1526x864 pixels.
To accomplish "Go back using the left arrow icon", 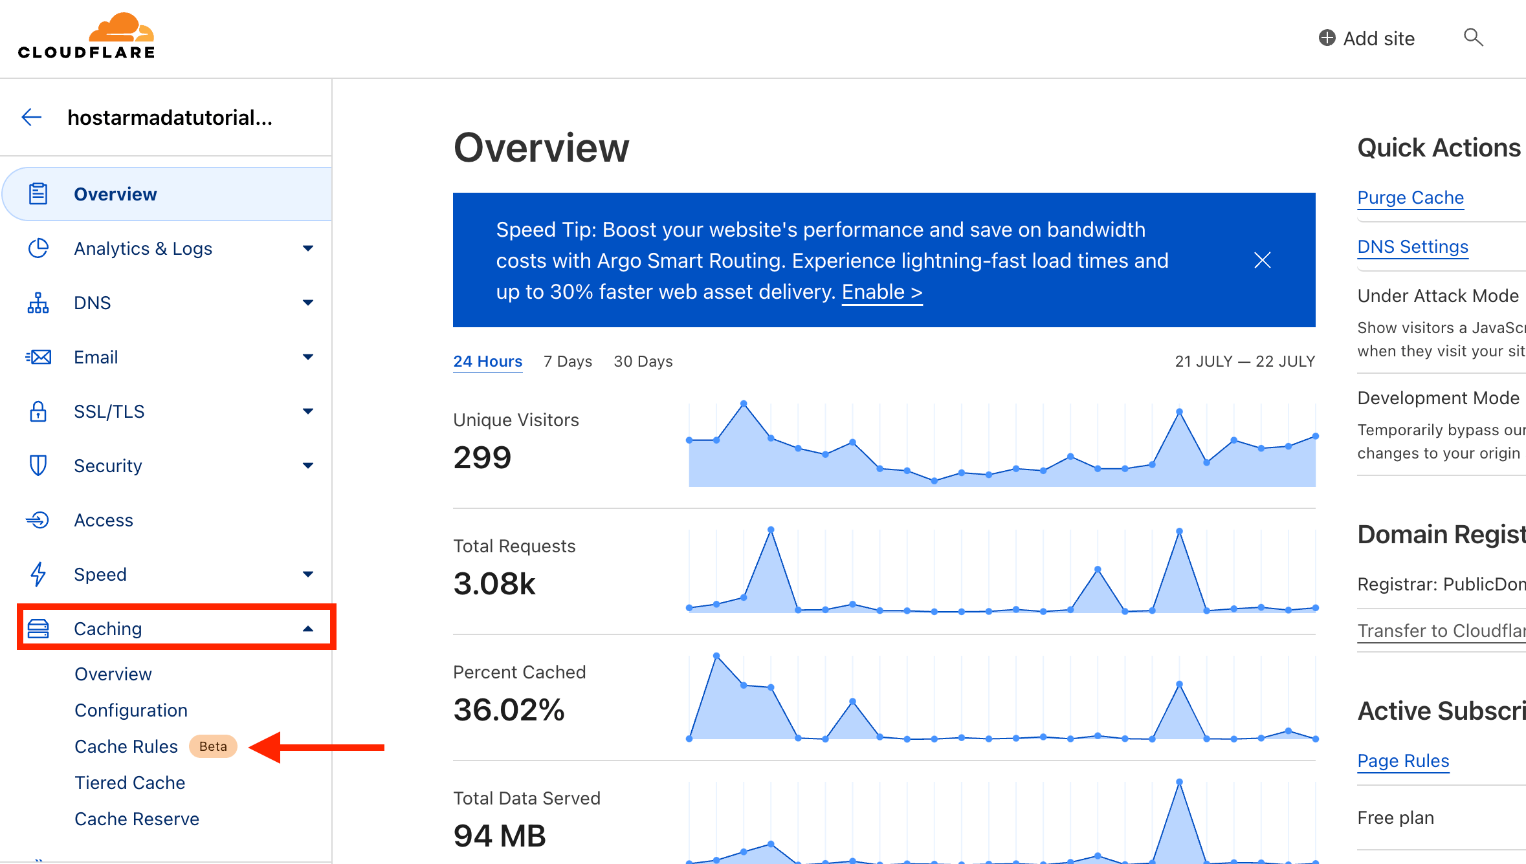I will (31, 117).
